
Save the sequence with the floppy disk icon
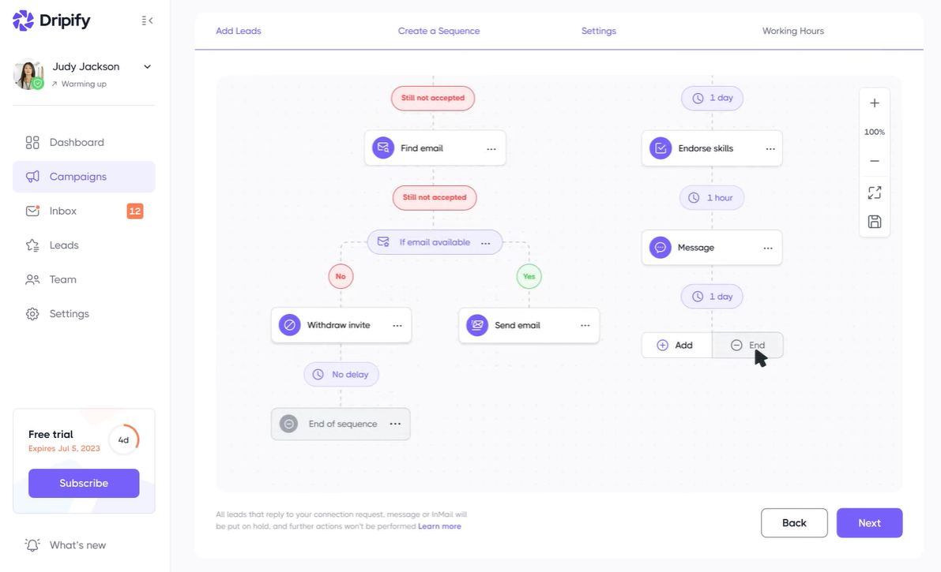(875, 222)
